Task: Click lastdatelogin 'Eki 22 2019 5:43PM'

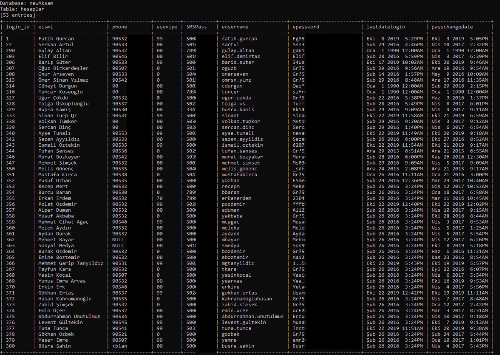Action: coord(395,263)
